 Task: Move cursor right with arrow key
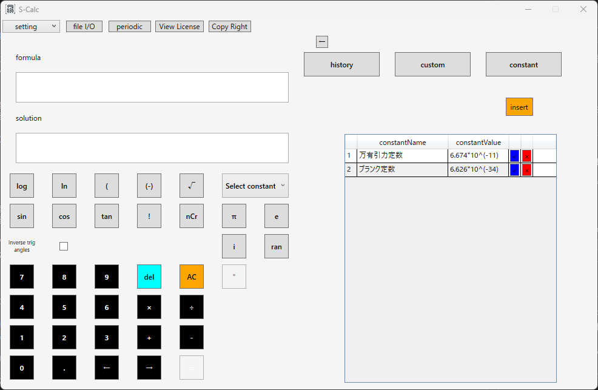click(149, 368)
